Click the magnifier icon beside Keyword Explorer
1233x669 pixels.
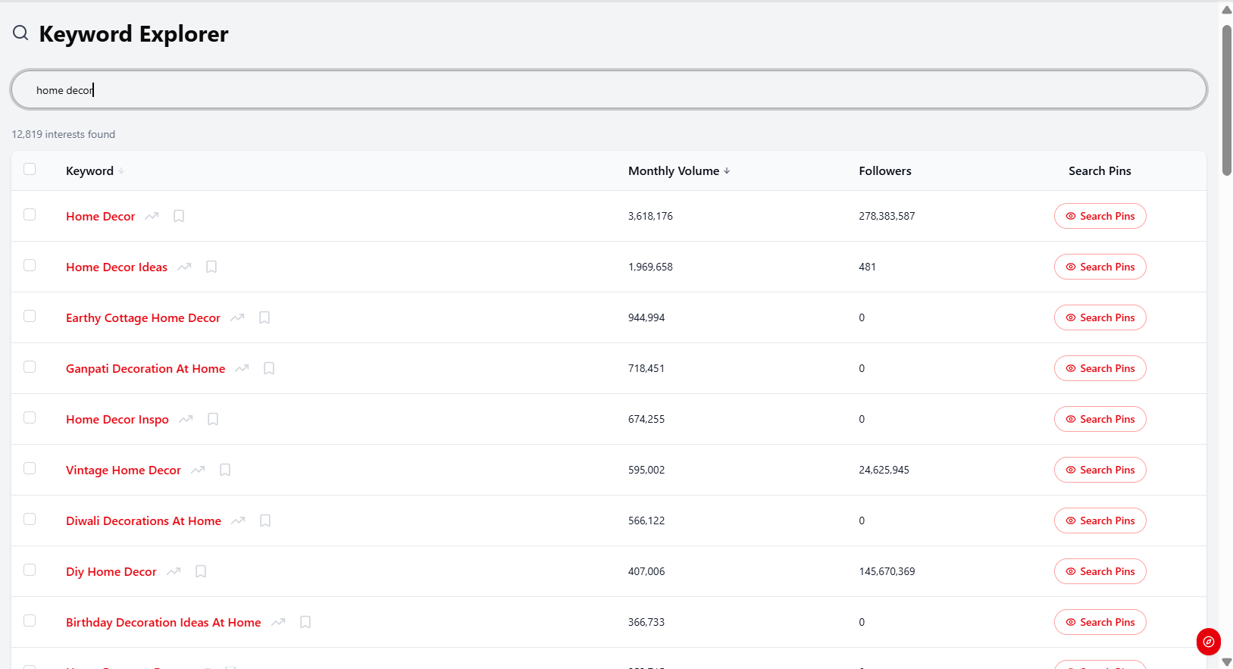click(x=20, y=33)
